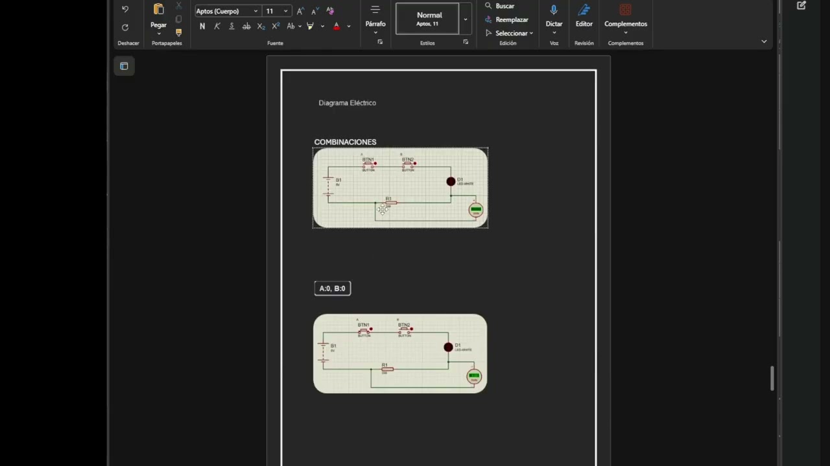Expand the change case Ab dropdown

pos(300,27)
